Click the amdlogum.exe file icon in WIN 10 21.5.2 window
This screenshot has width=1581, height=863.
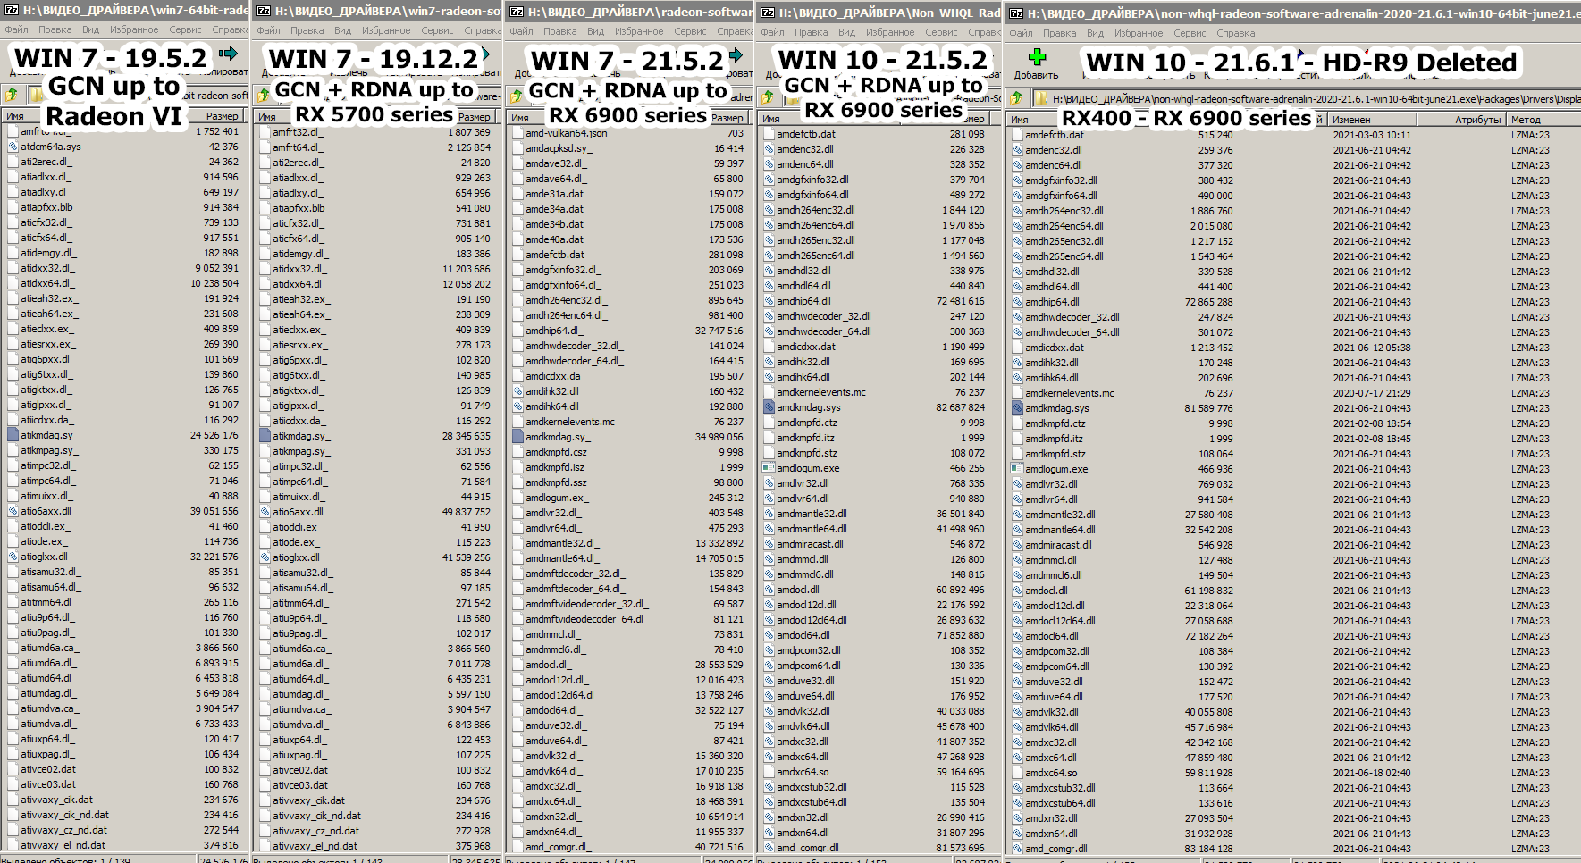pyautogui.click(x=769, y=467)
